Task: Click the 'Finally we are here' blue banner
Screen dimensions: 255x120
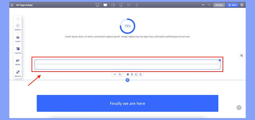Action: coord(127,103)
